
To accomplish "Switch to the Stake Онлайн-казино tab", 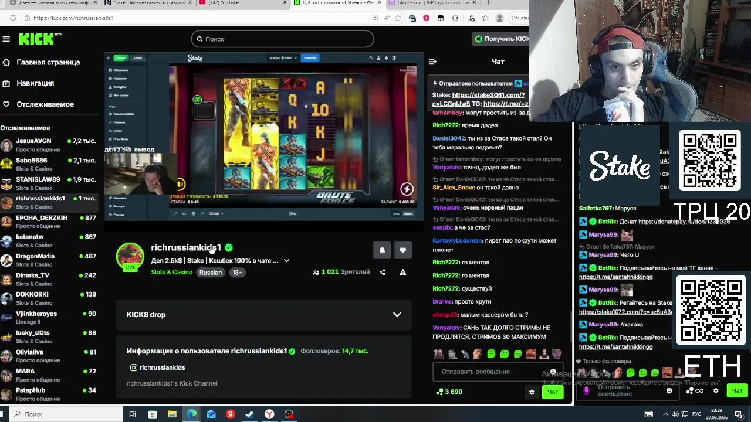I will [x=149, y=3].
